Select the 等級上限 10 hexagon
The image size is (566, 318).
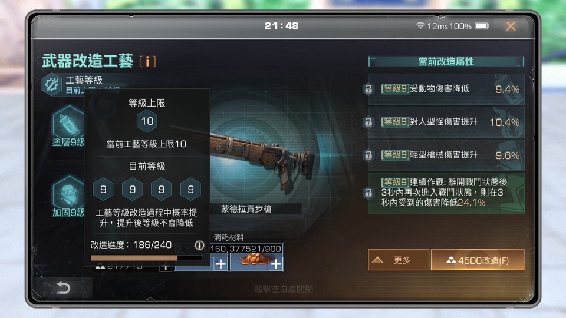pos(147,121)
